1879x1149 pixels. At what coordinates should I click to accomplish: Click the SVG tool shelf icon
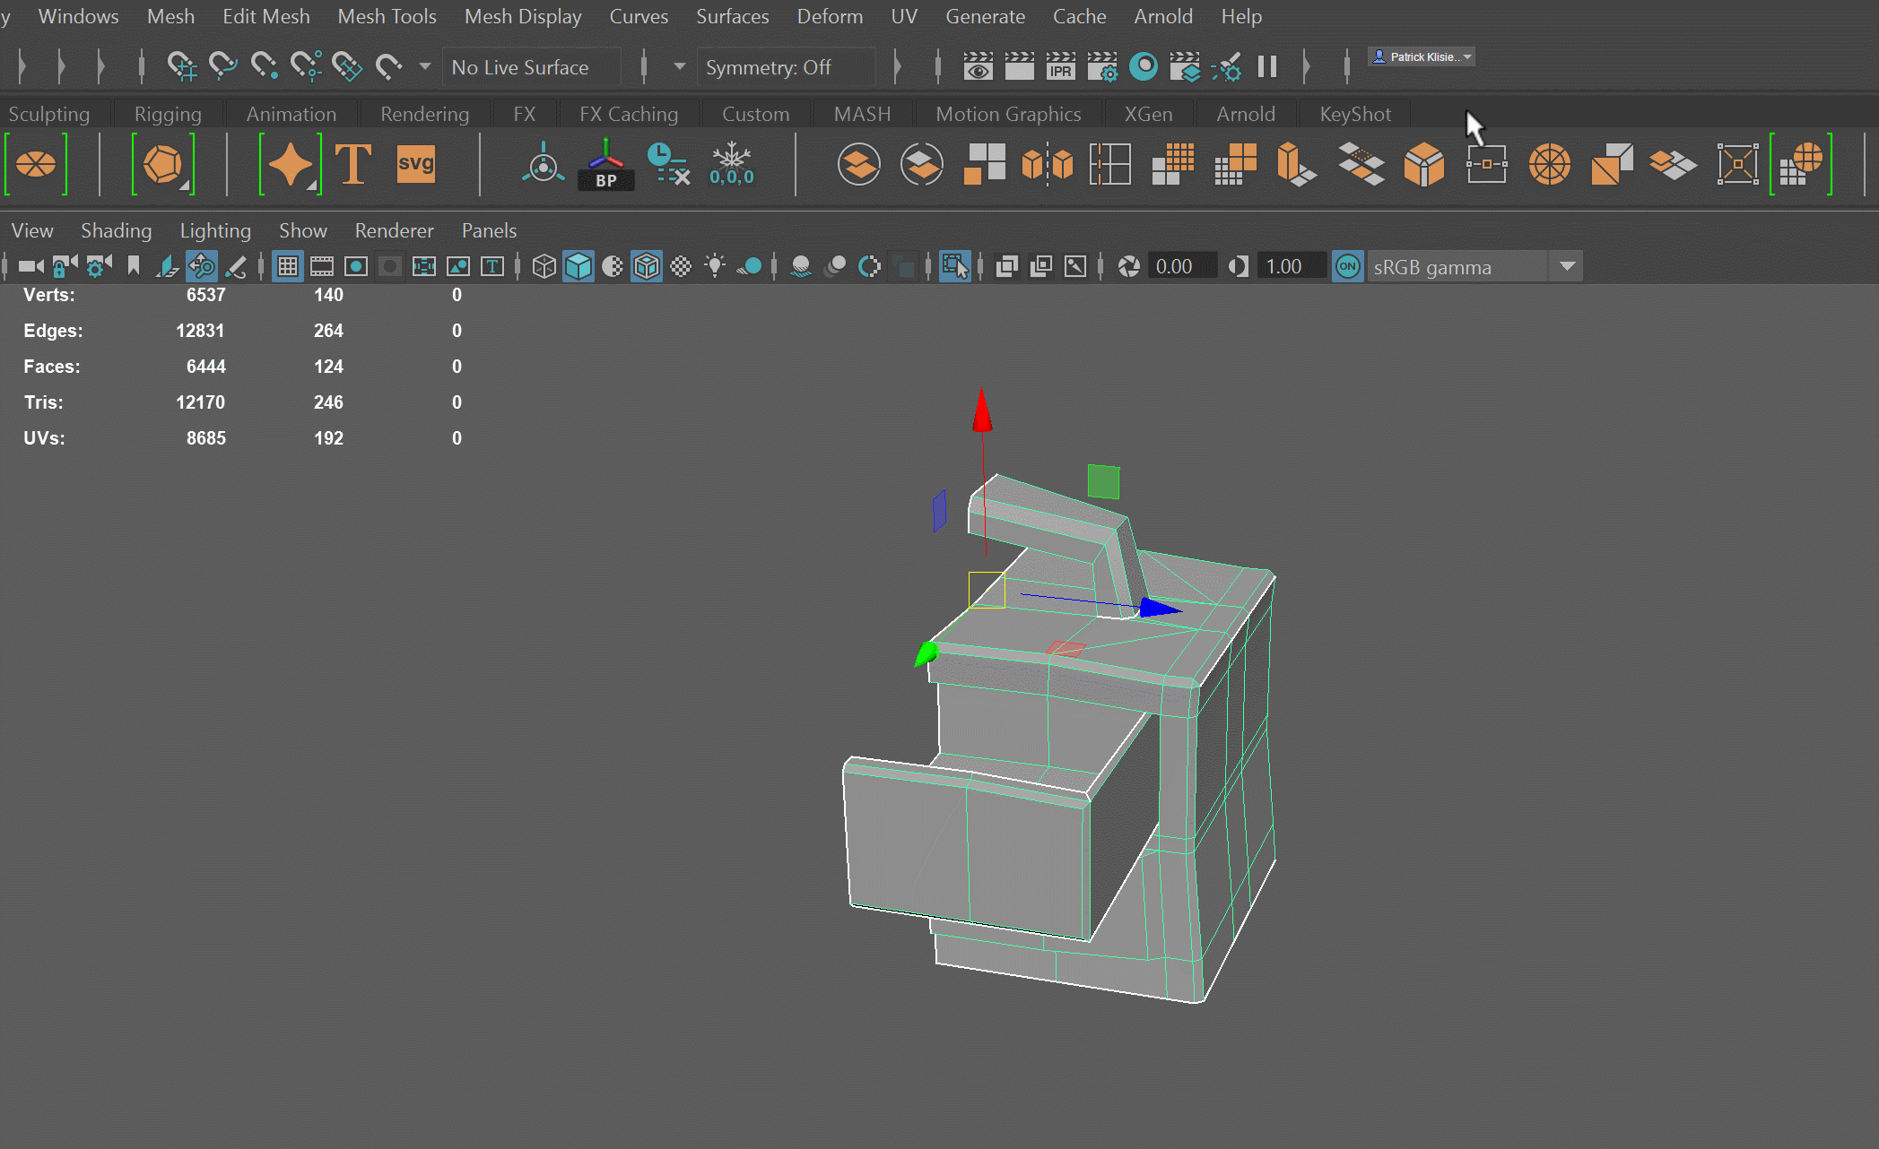point(415,164)
